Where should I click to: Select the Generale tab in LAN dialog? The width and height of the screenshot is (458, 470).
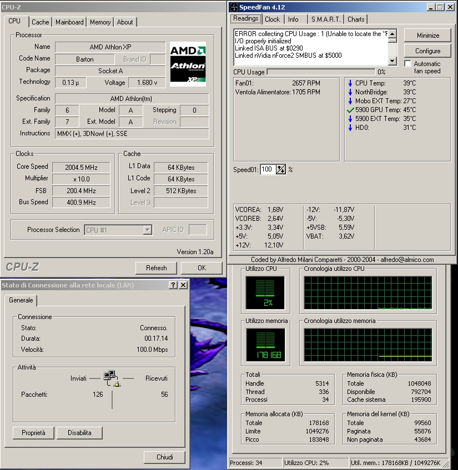[21, 300]
